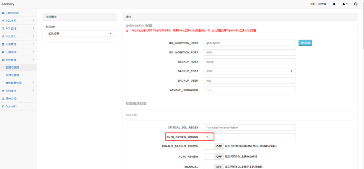
Task: Focus the GO_INCEPTION_HOST input field
Action: tap(250, 43)
